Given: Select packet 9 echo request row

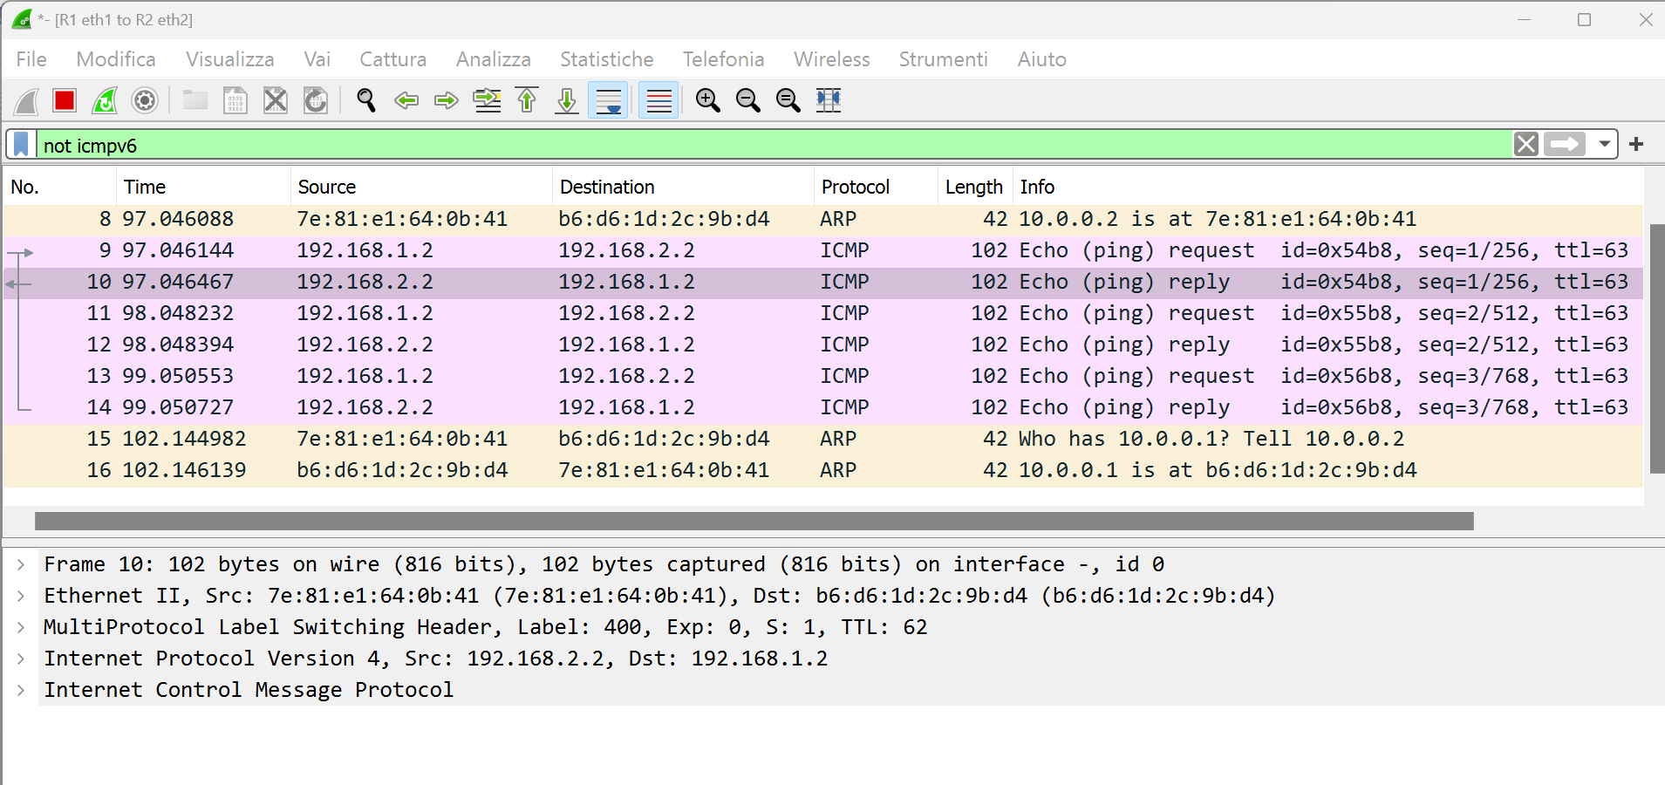Looking at the screenshot, I should [x=823, y=250].
